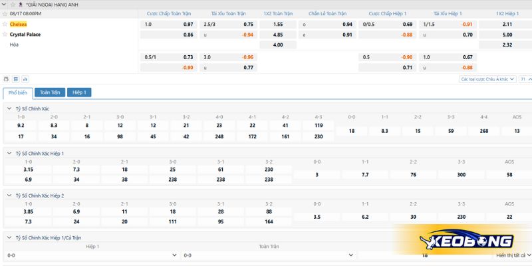This screenshot has width=532, height=266.
Task: Pick first-half AOS odds 58
Action: point(509,175)
